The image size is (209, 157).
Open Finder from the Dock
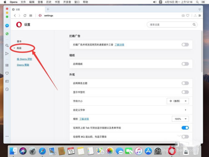pos(13,151)
